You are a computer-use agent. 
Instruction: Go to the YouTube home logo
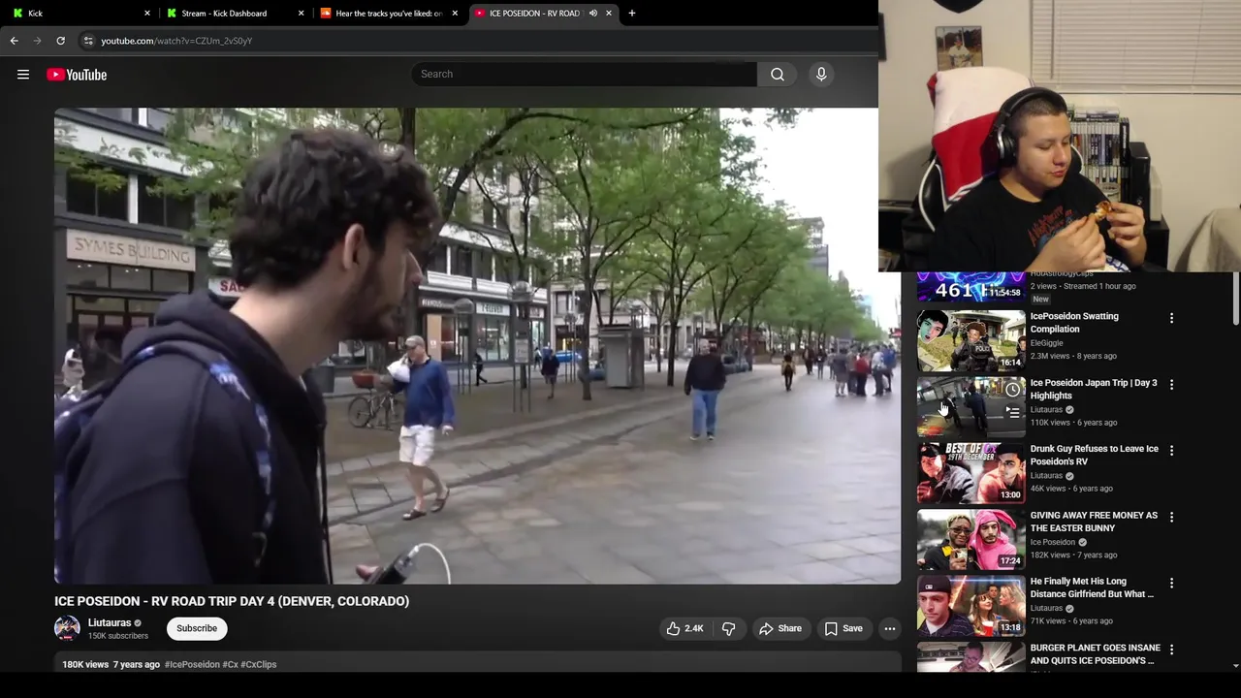point(77,75)
